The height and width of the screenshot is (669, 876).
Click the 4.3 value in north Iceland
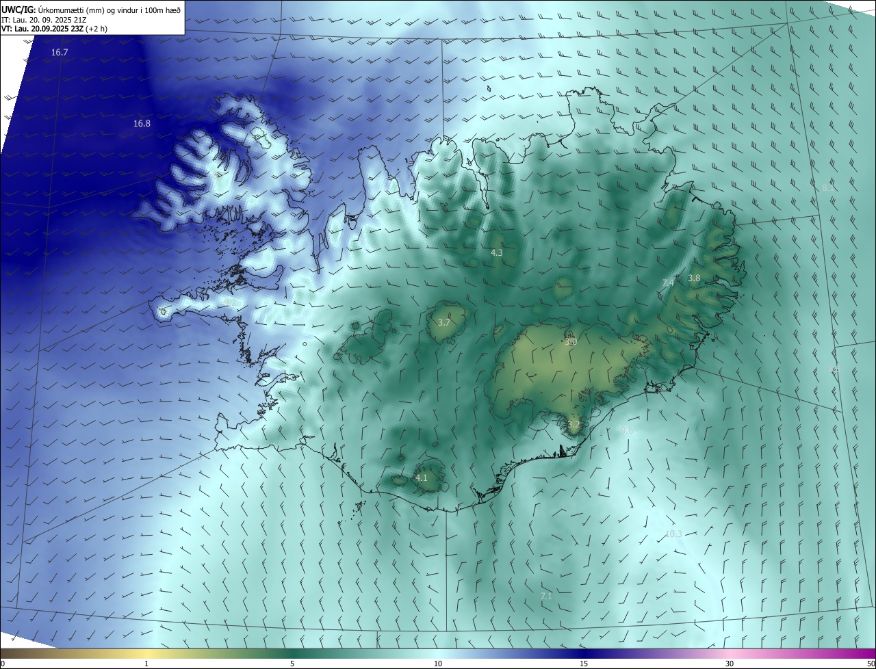click(x=497, y=252)
